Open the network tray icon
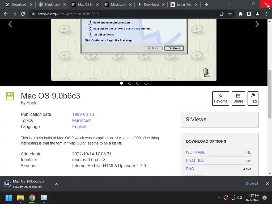272x204 pixels. coord(233,198)
